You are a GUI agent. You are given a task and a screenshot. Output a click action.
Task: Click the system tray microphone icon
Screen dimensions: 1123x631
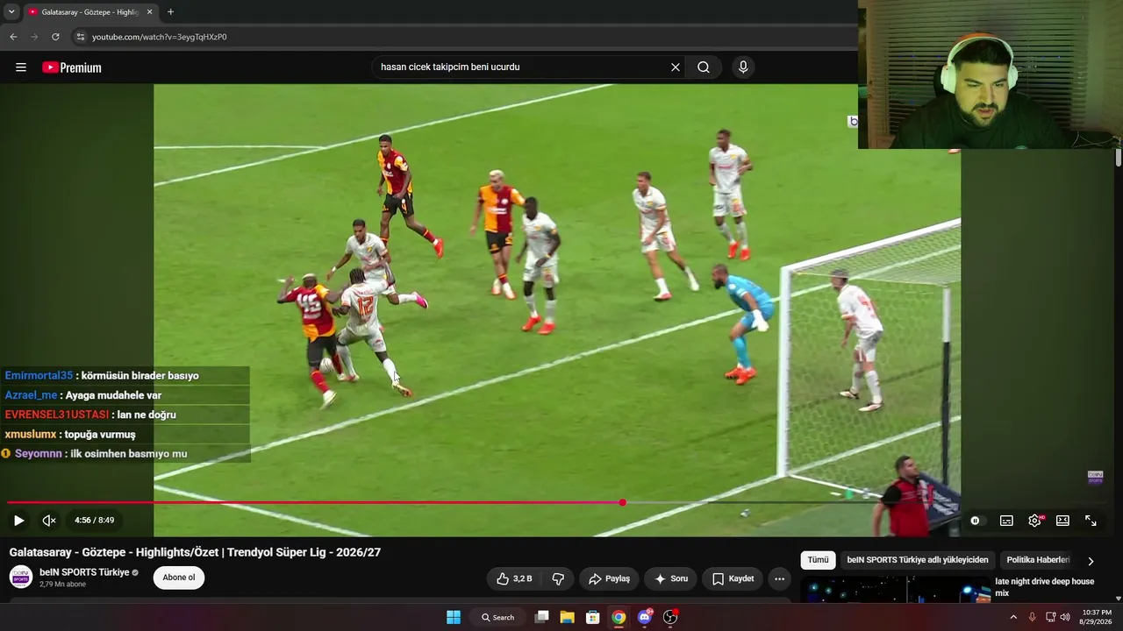tap(1032, 617)
